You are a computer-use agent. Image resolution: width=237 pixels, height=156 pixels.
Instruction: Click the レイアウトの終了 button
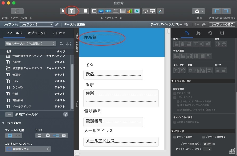[222, 24]
